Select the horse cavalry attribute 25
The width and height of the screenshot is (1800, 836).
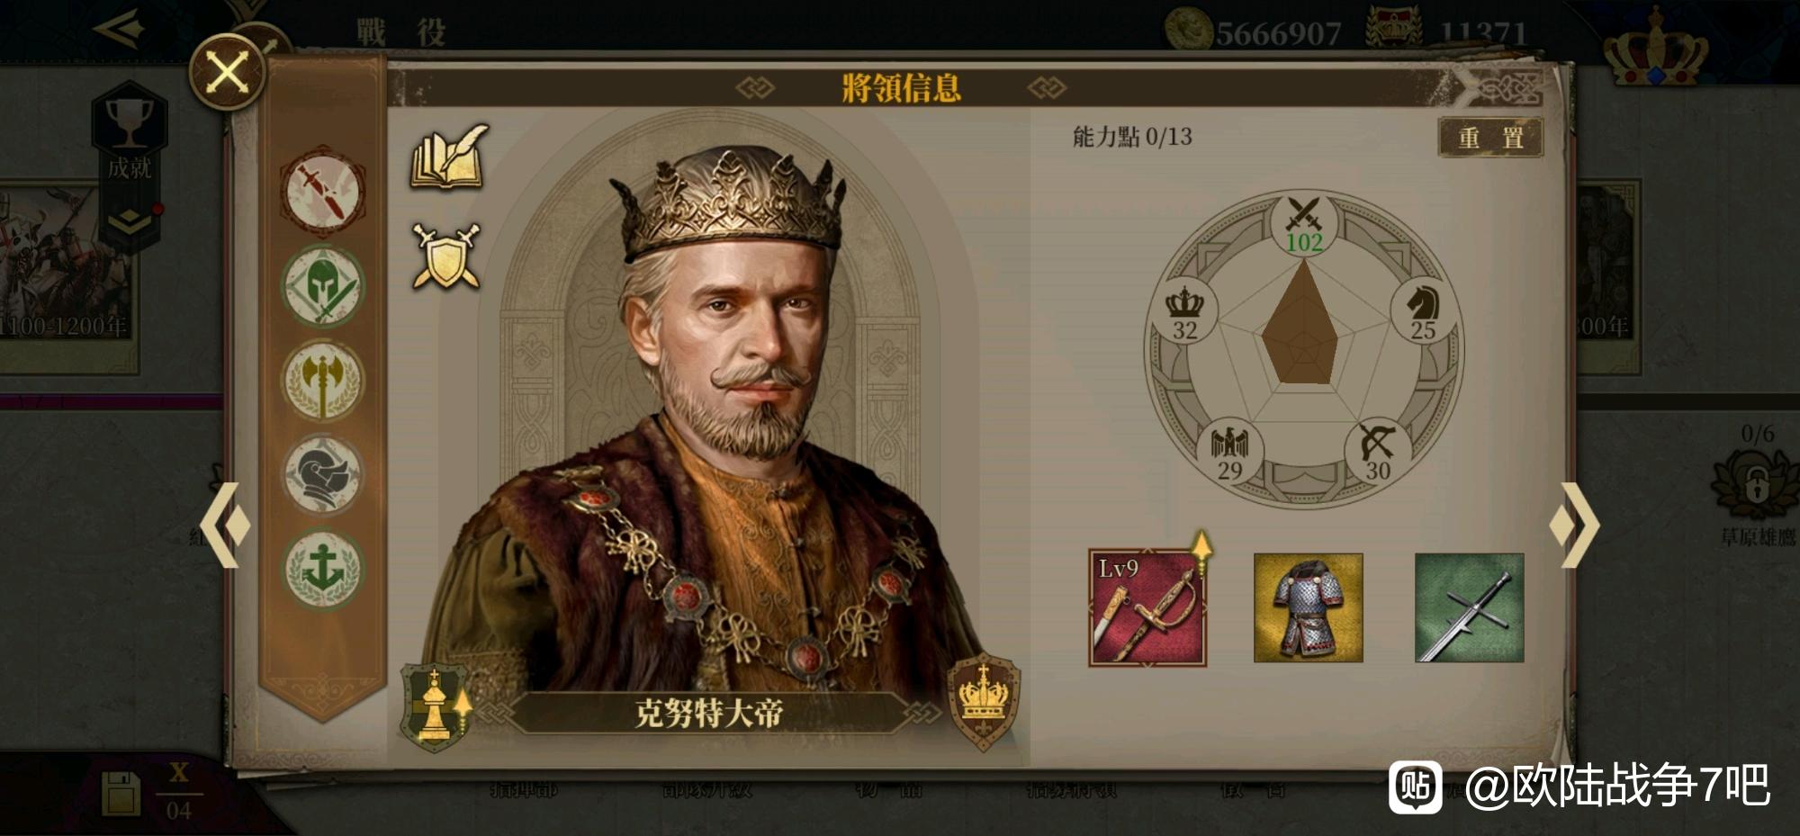pyautogui.click(x=1423, y=314)
